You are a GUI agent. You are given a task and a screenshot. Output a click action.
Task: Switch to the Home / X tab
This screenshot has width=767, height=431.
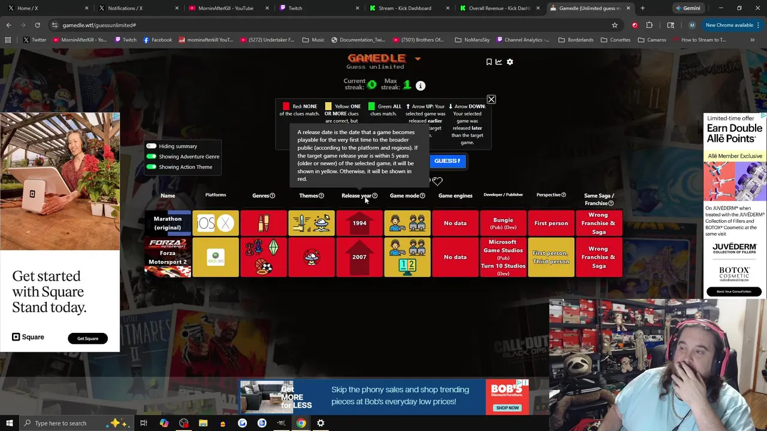(47, 8)
